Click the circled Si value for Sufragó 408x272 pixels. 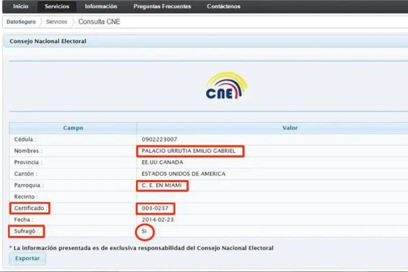pos(144,231)
